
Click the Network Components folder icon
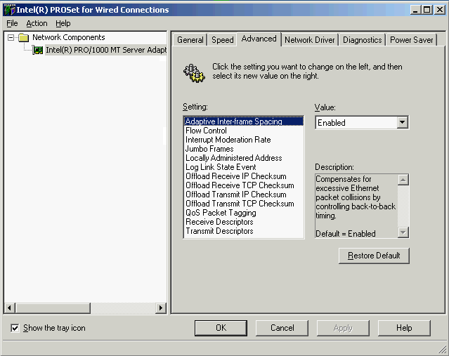pos(23,37)
